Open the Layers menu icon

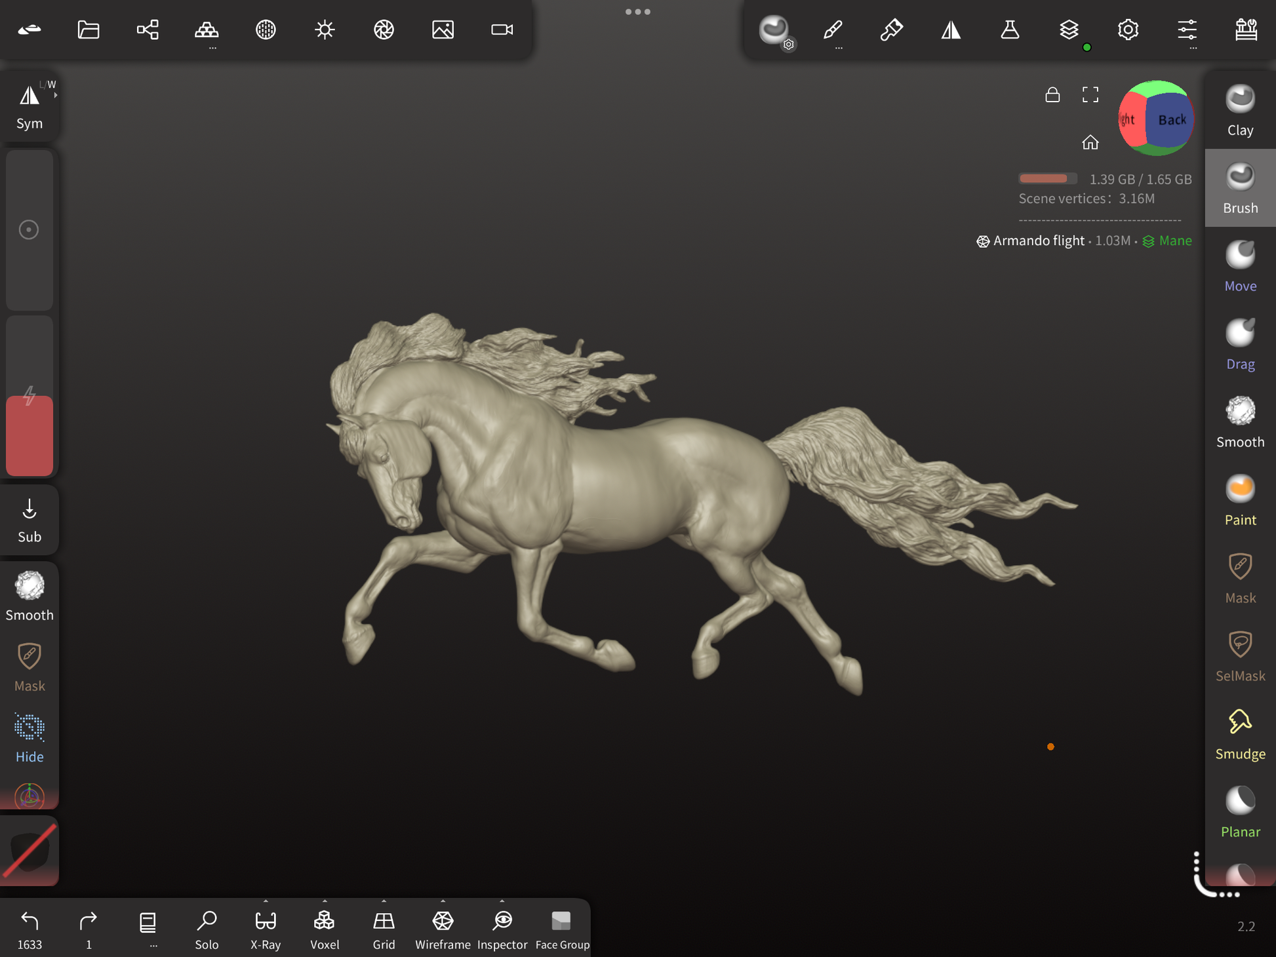(1069, 29)
